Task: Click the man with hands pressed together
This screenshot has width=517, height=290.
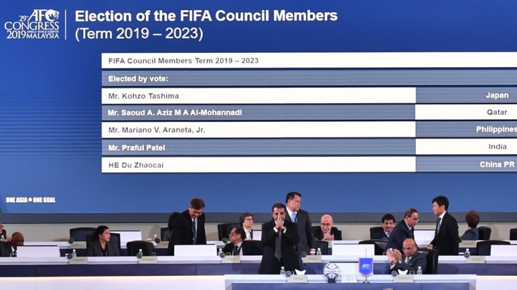Action: pyautogui.click(x=279, y=239)
